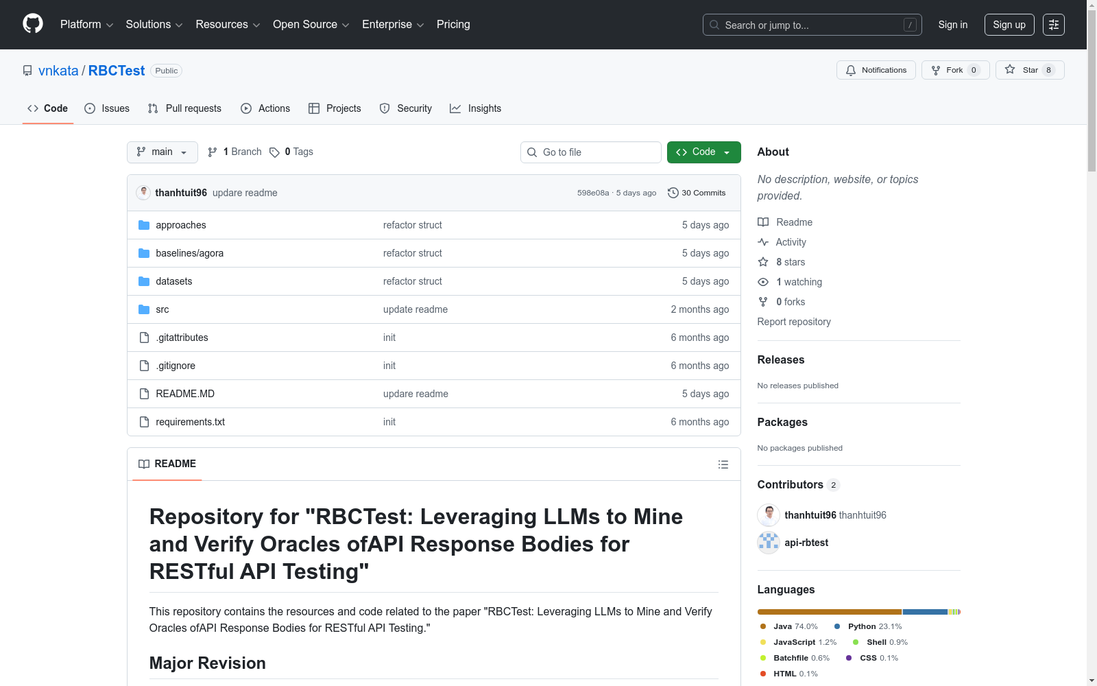Open the .gitignore file
The width and height of the screenshot is (1097, 686).
(176, 366)
